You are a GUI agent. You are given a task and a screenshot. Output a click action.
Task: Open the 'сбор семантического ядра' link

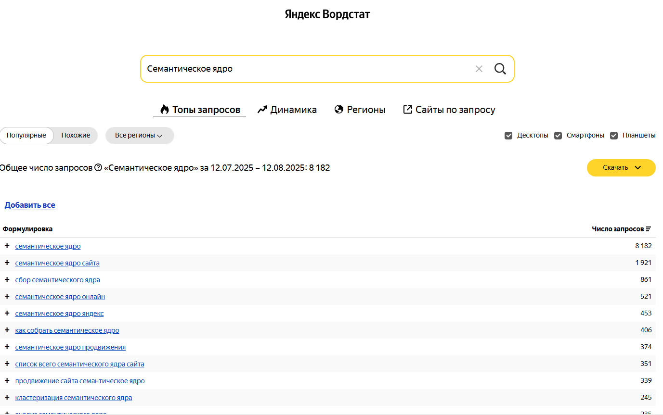click(x=57, y=280)
